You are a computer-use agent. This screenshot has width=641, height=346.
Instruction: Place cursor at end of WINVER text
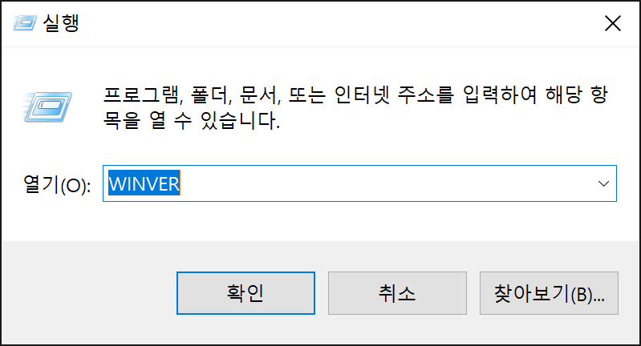(x=181, y=183)
